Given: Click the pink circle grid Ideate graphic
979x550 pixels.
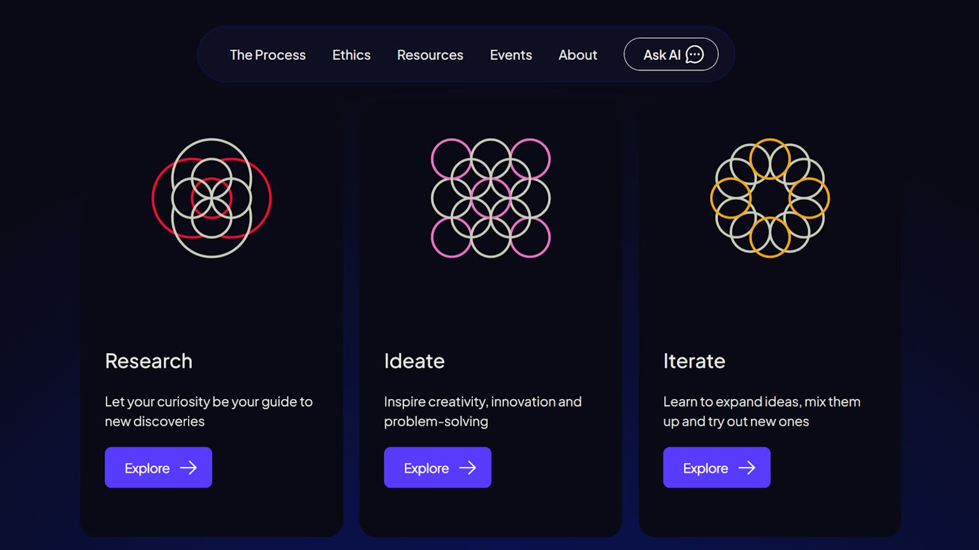Looking at the screenshot, I should click(x=491, y=198).
